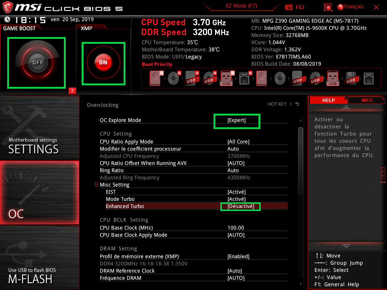Click the settings list scroll up arrow
The image size is (387, 290).
point(300,120)
